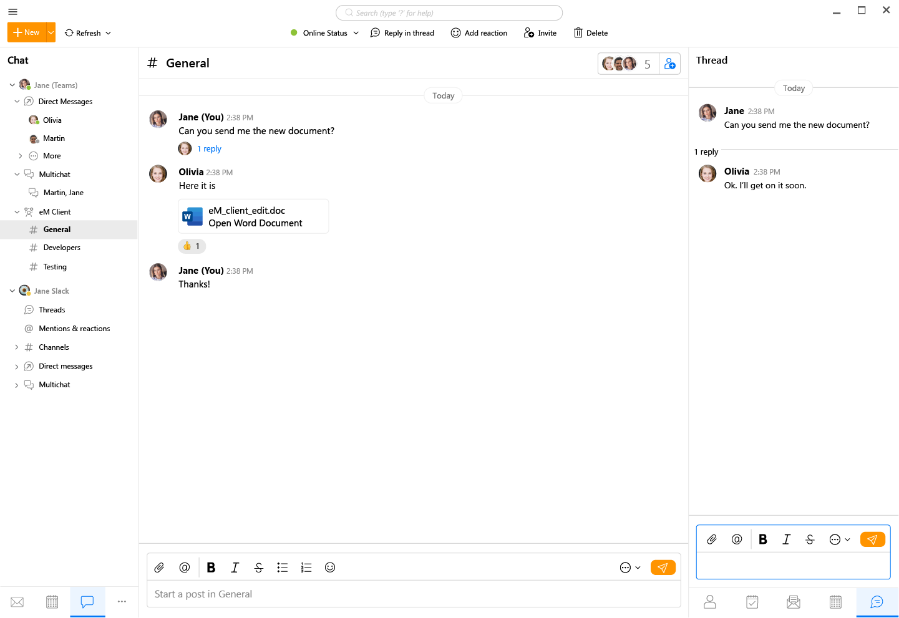Click the attach file paperclip in General composer
Screen dimensions: 899x618
[x=159, y=567]
